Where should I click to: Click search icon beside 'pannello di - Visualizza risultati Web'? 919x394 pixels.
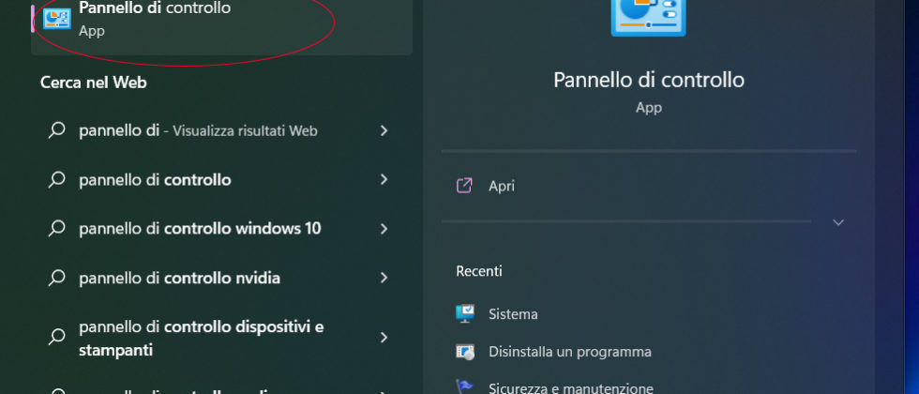click(56, 130)
